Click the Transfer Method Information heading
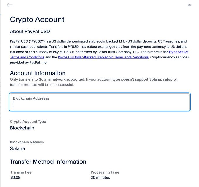The image size is (199, 187). tap(48, 162)
